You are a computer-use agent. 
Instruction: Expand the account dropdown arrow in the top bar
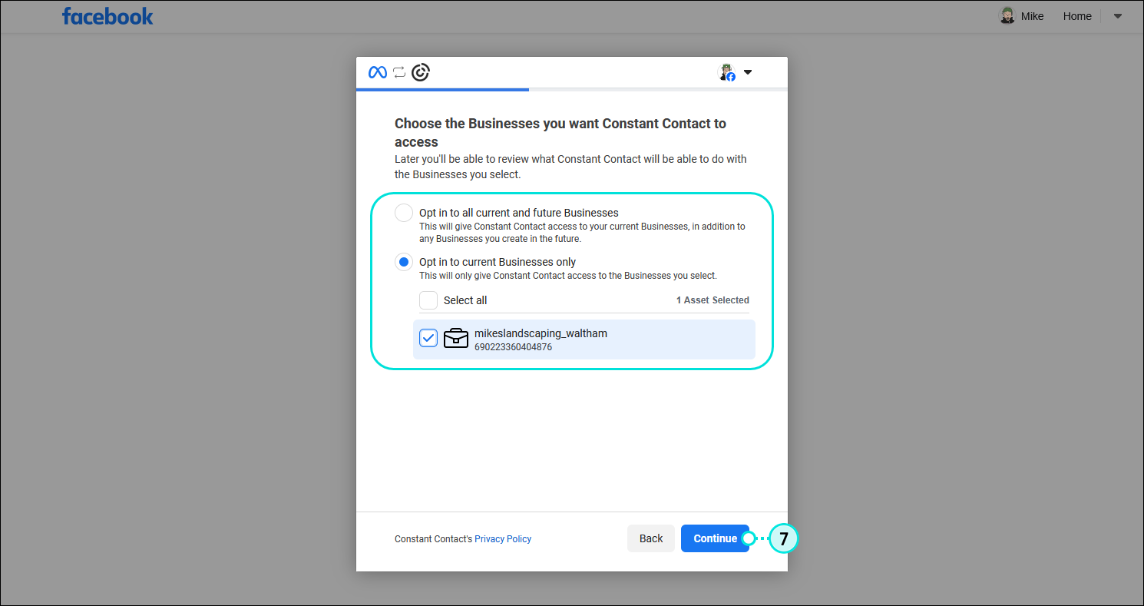click(x=1118, y=16)
